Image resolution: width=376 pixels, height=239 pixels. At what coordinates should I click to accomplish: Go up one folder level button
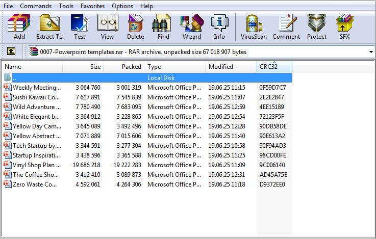coord(11,51)
